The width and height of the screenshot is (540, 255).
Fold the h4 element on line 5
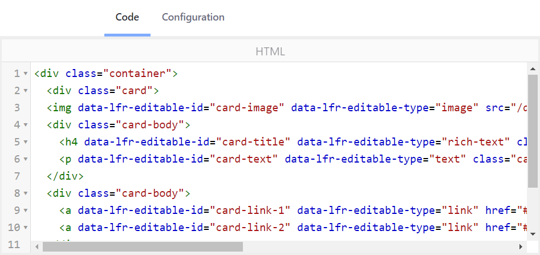(25, 142)
